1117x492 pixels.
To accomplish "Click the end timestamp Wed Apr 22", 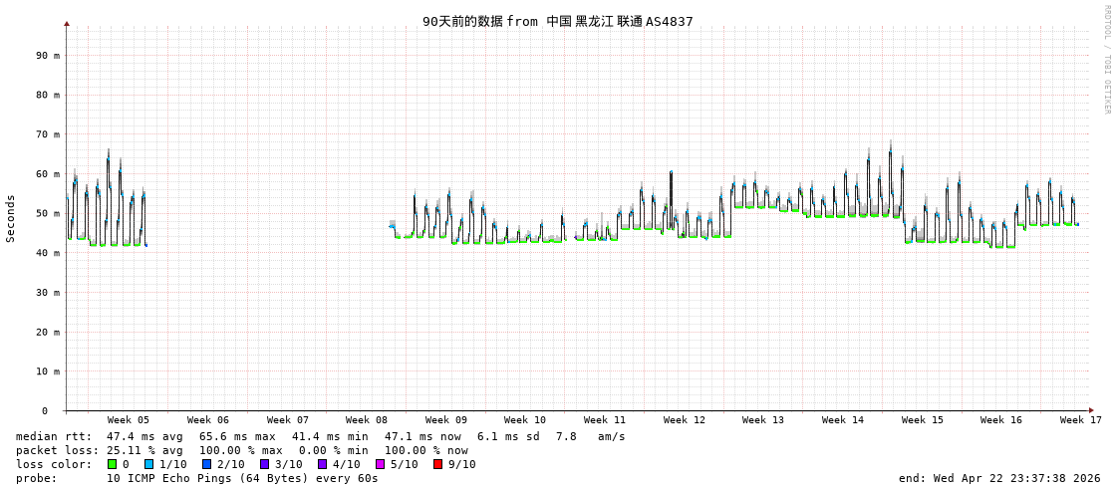I will 998,478.
